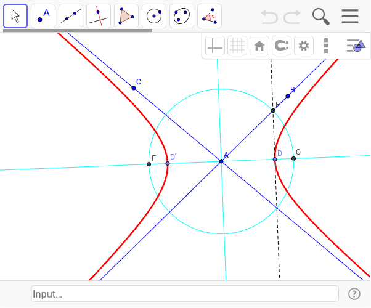Select point A at the center
Image resolution: width=371 pixels, height=308 pixels.
(221, 161)
